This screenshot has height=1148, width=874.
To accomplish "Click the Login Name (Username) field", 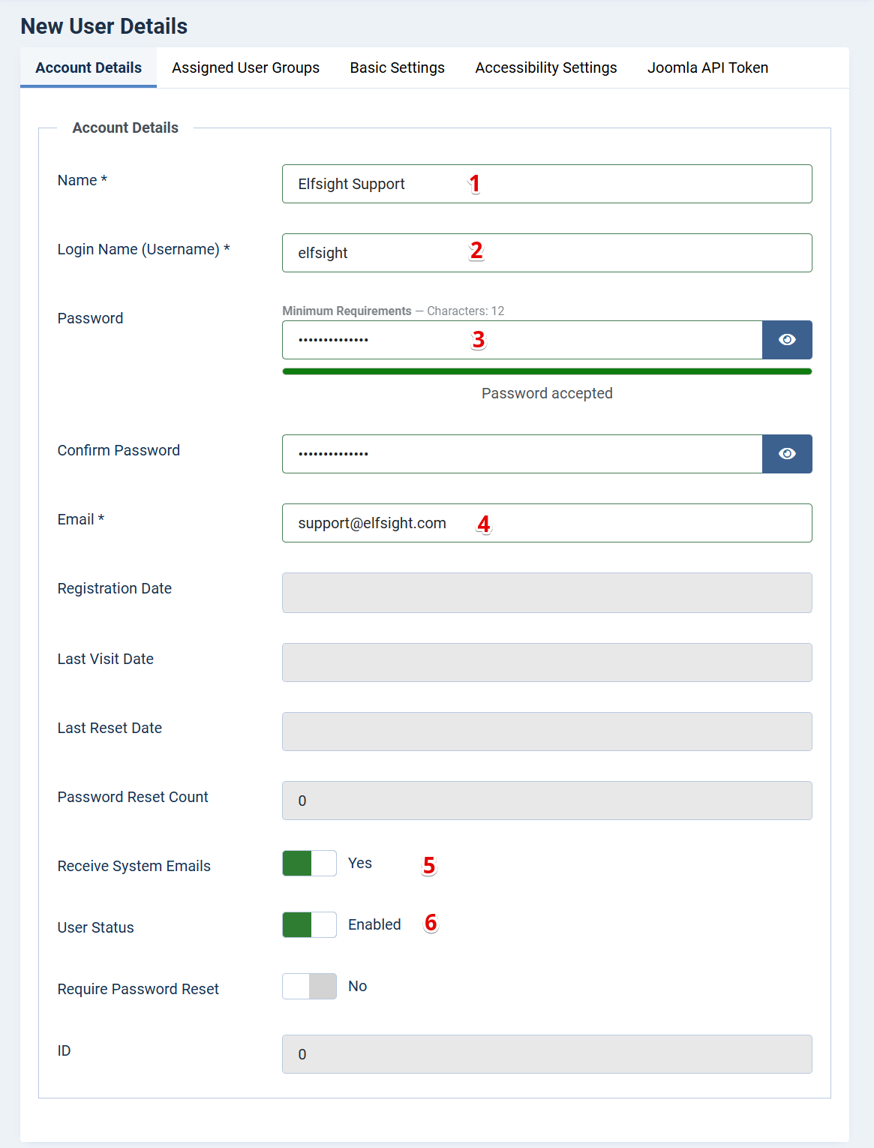I will point(547,253).
